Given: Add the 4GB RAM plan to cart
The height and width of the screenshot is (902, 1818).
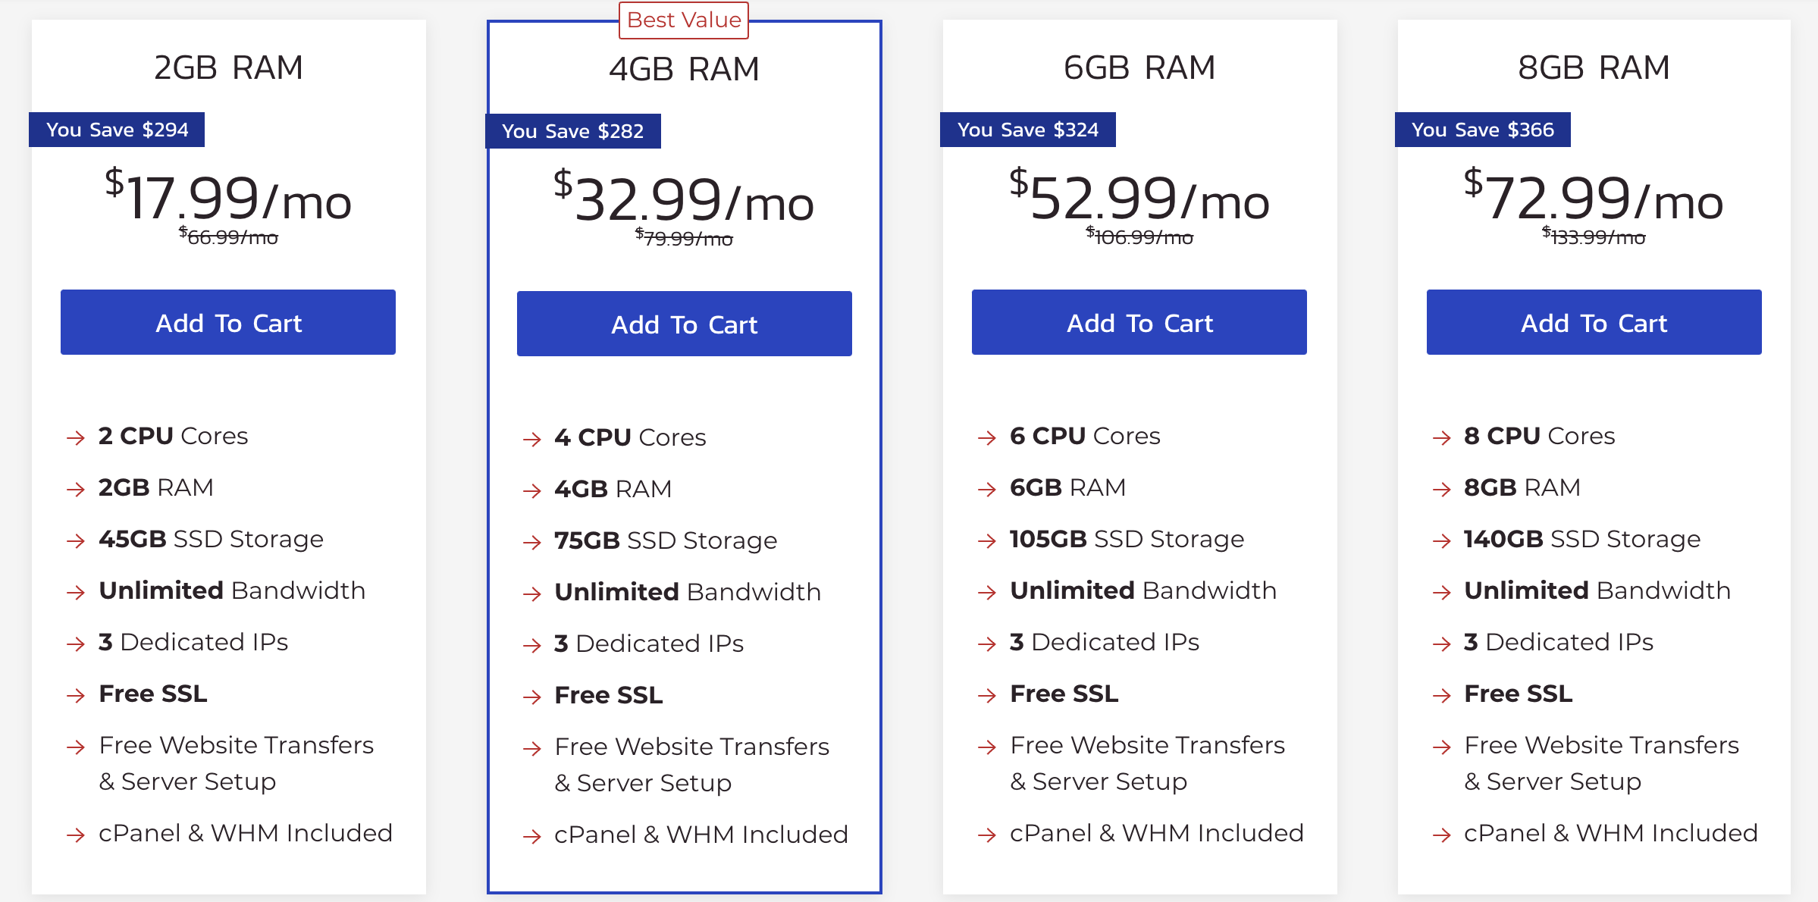Looking at the screenshot, I should pyautogui.click(x=685, y=324).
